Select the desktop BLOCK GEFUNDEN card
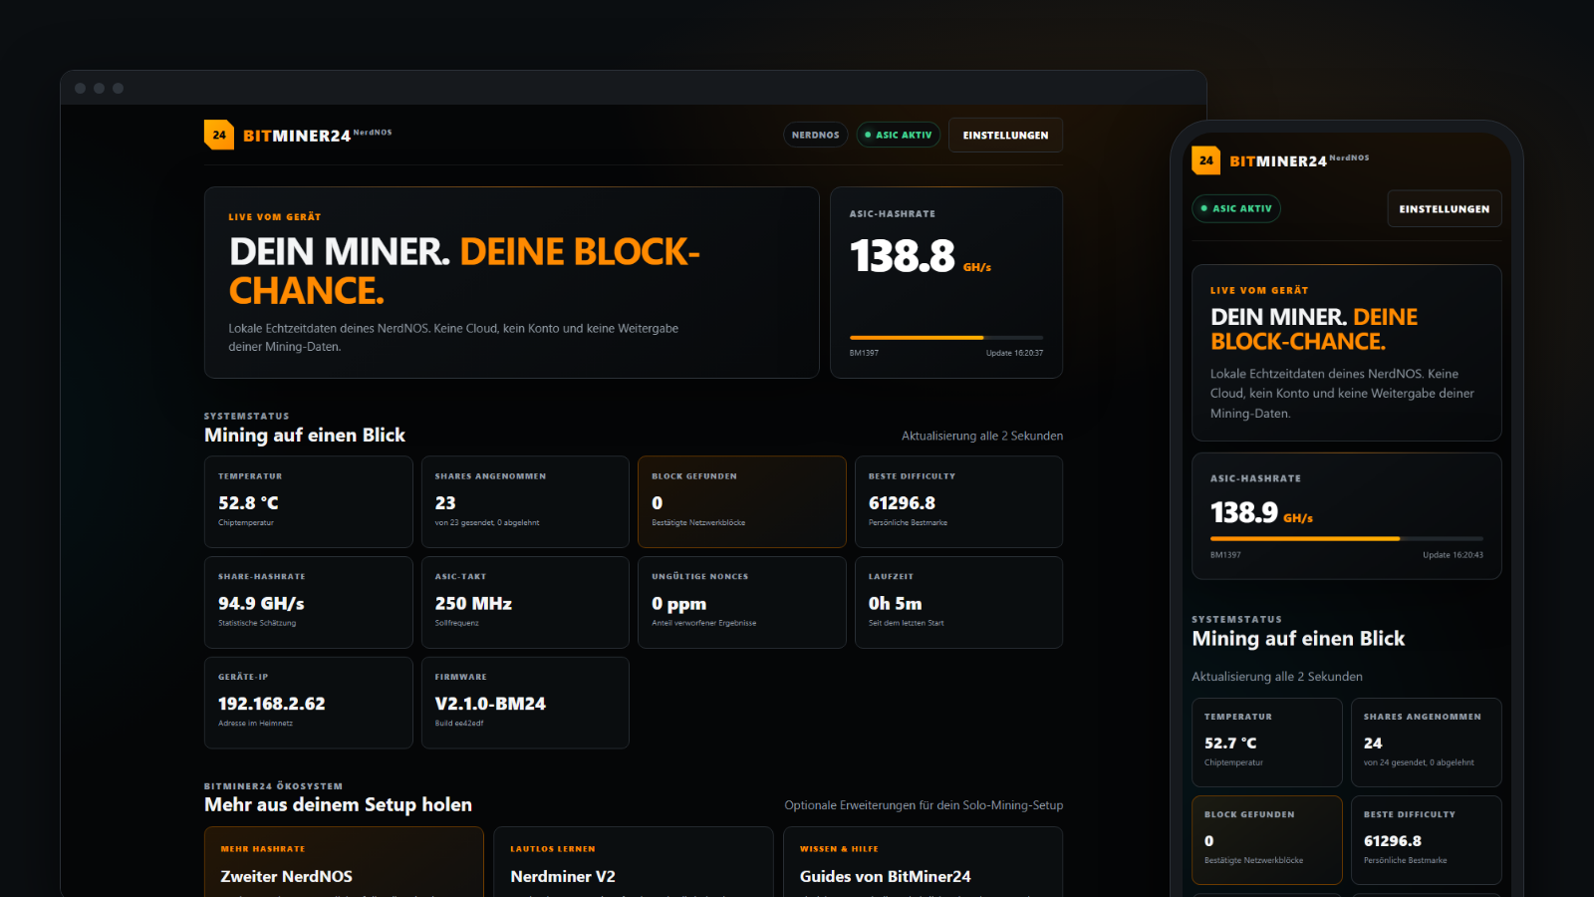Screen dimensions: 1594x897 point(742,501)
